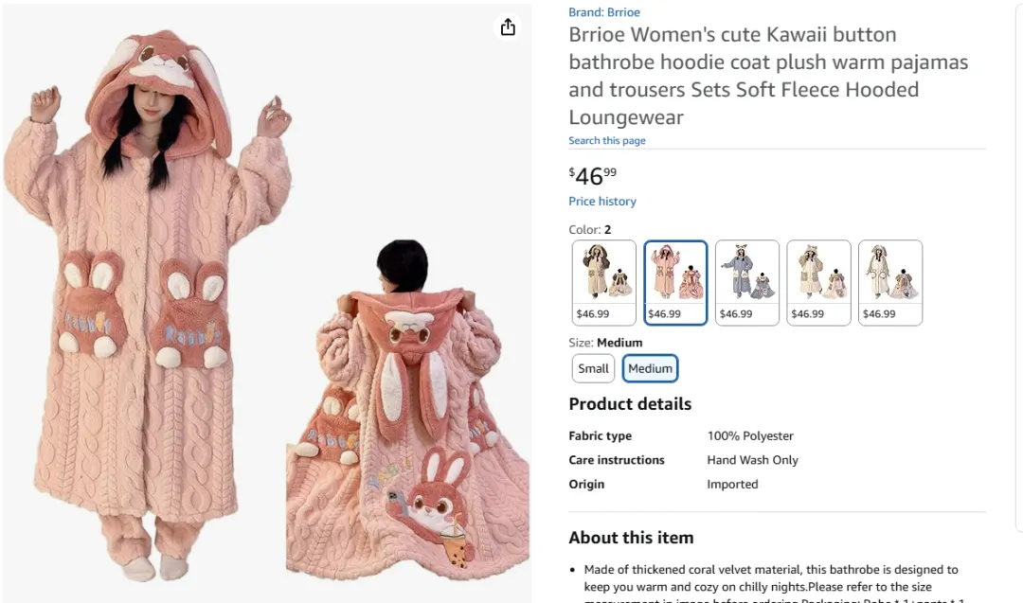Click the Brrioe bathrobe product title
This screenshot has width=1023, height=603.
tap(767, 76)
